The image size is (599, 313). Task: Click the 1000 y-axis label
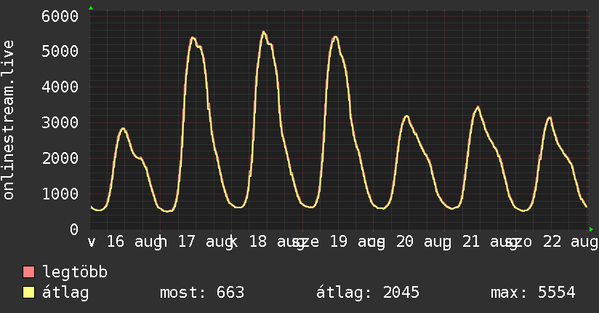(x=60, y=194)
